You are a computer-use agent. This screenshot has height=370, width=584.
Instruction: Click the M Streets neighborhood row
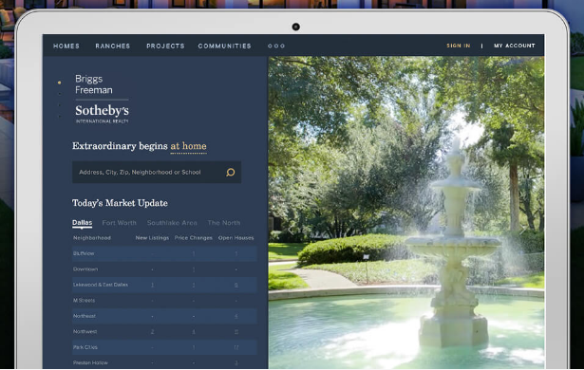[164, 301]
